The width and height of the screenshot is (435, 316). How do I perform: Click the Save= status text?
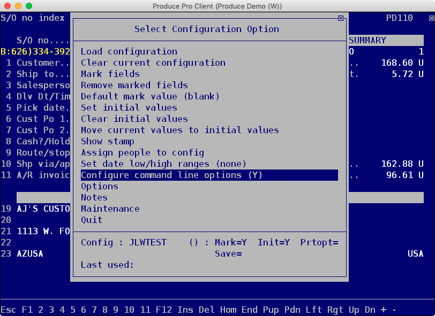(228, 253)
